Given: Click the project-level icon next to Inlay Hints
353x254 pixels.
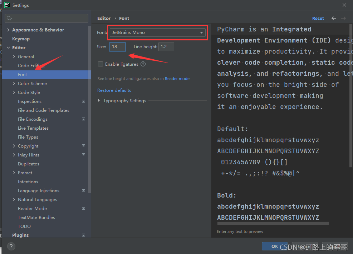Looking at the screenshot, I should click(84, 155).
